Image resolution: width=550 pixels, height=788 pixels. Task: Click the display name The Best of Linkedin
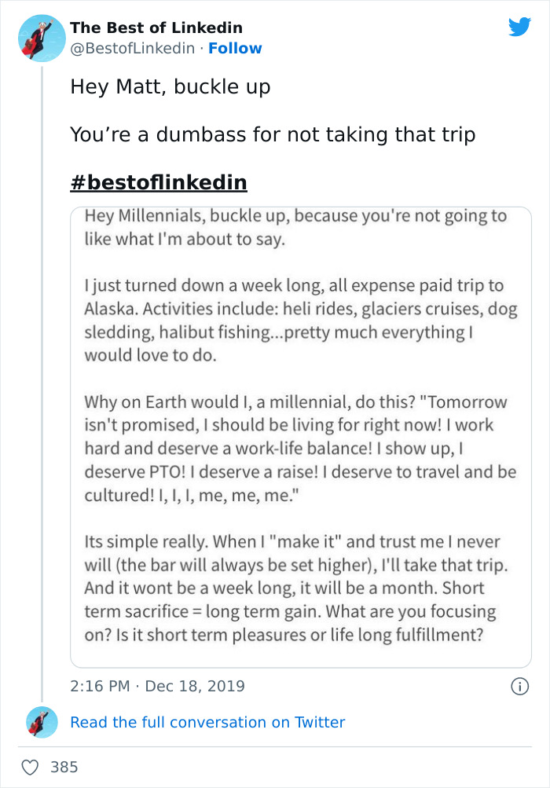(156, 27)
